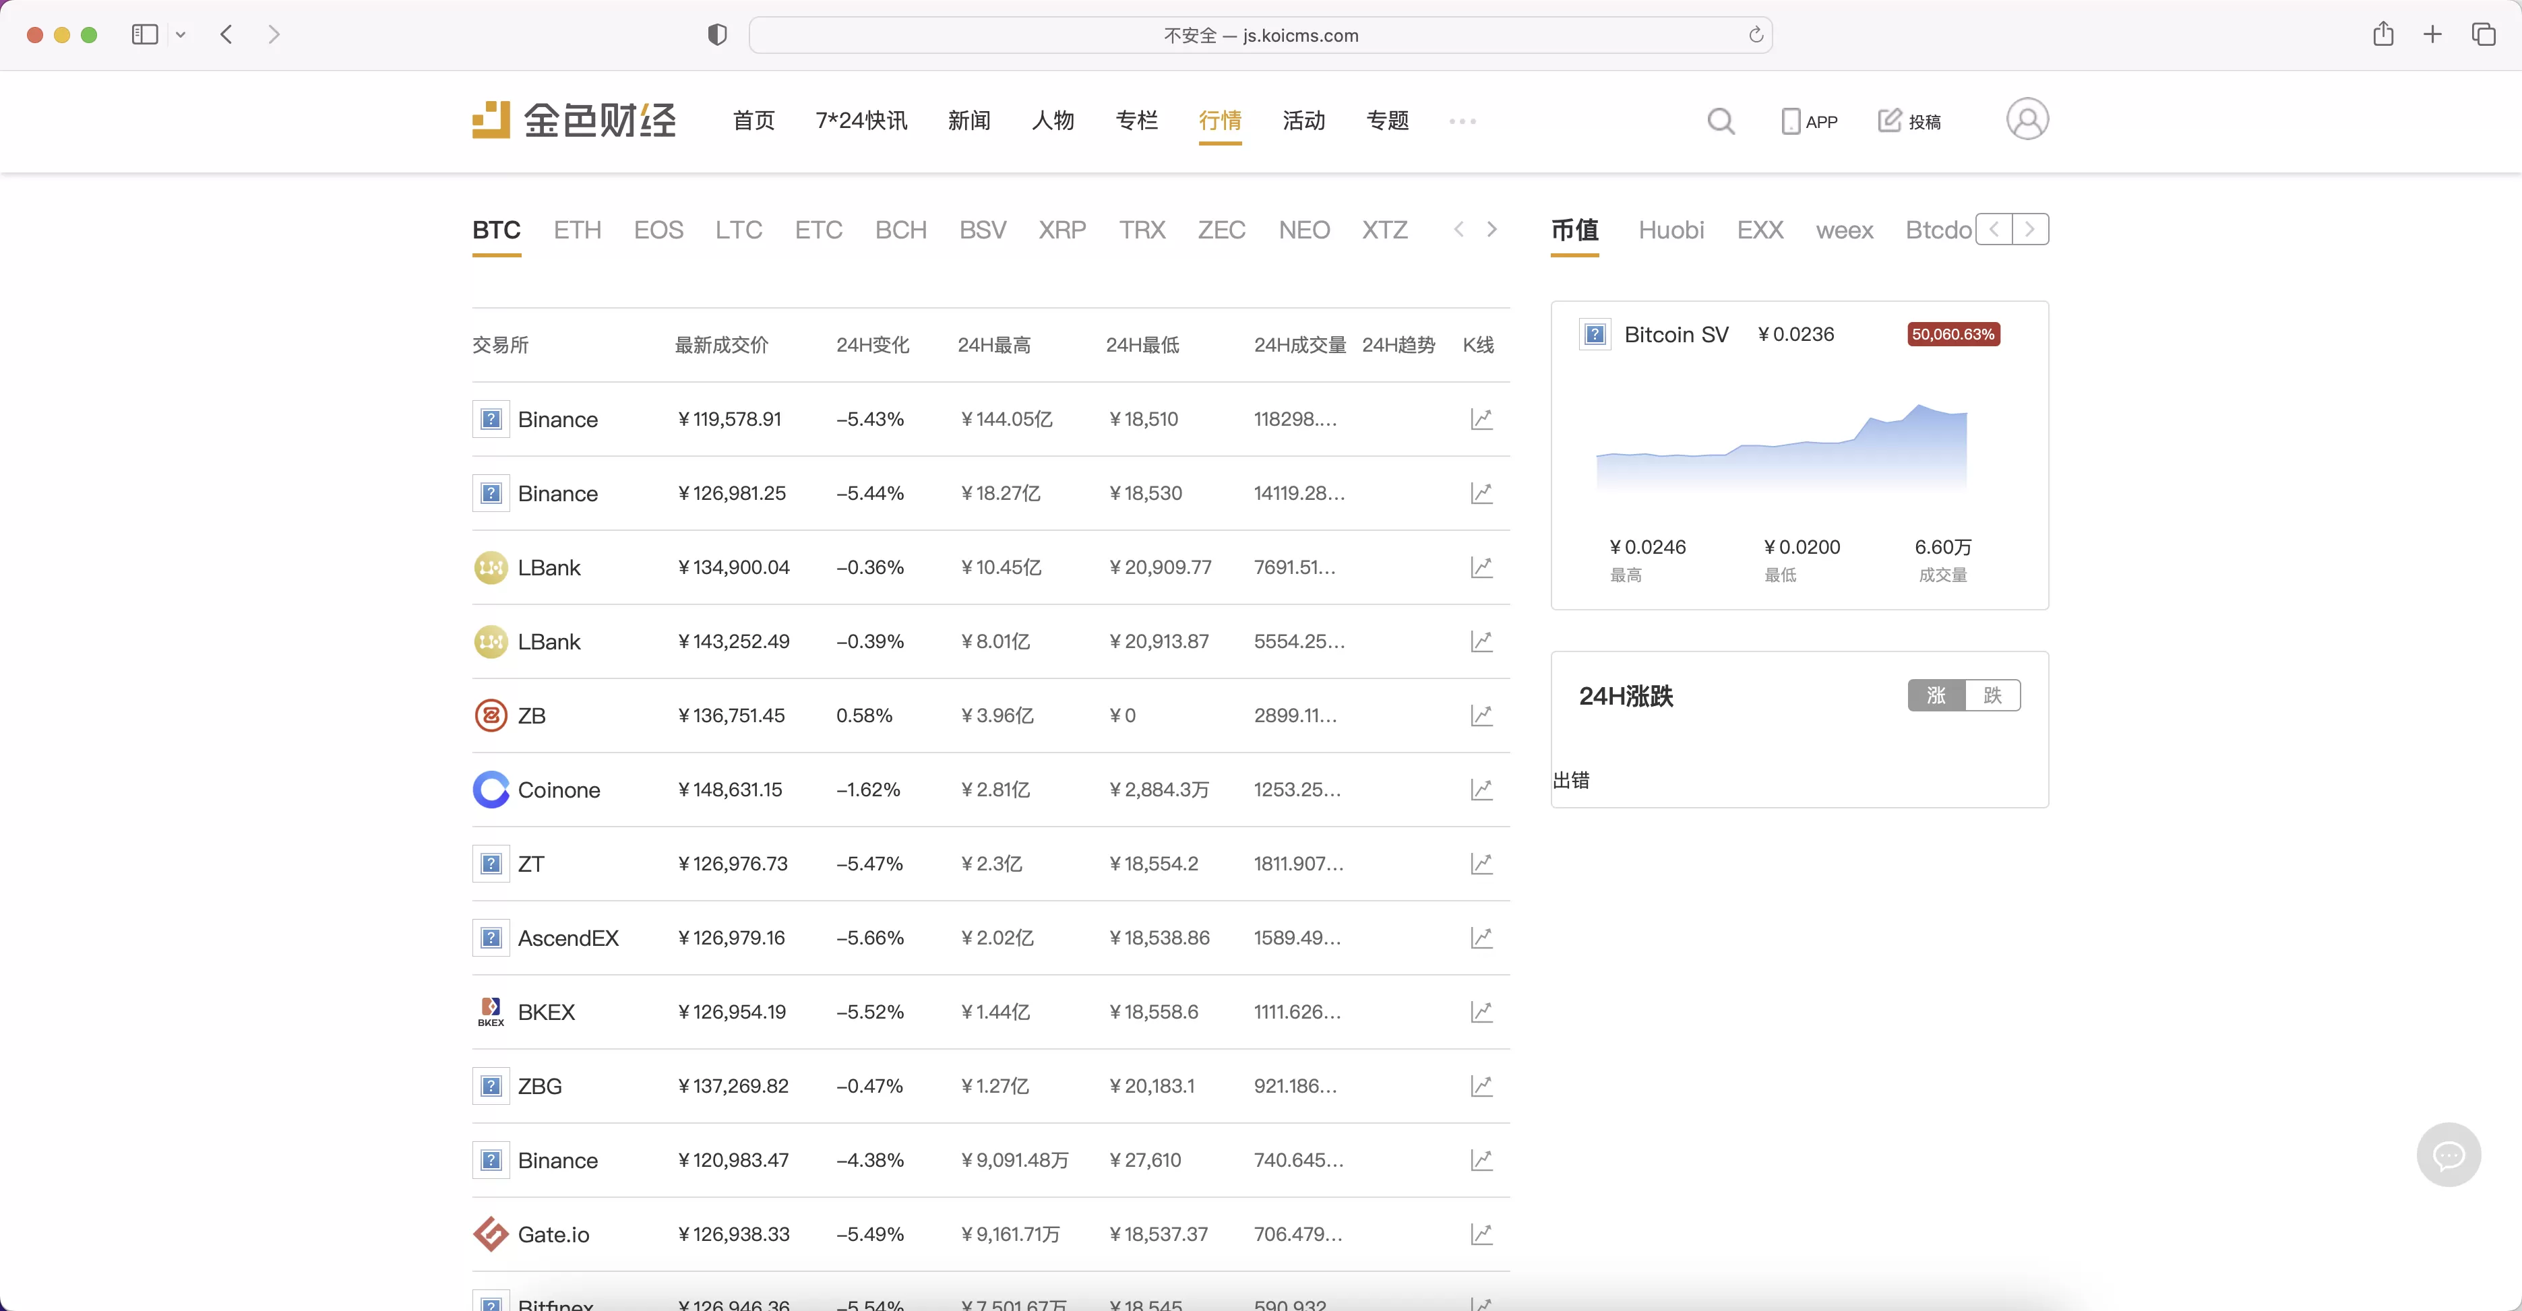Open K-line chart icon for AscendEX row
Viewport: 2522px width, 1311px height.
point(1481,938)
